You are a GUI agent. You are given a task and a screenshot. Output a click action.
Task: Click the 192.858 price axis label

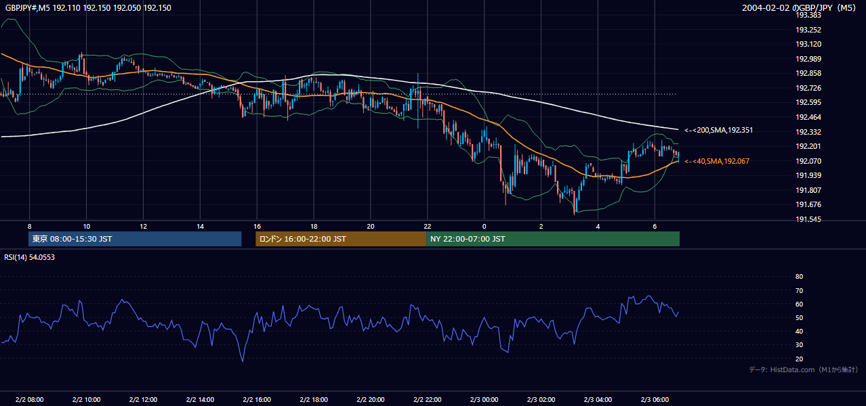(x=808, y=73)
